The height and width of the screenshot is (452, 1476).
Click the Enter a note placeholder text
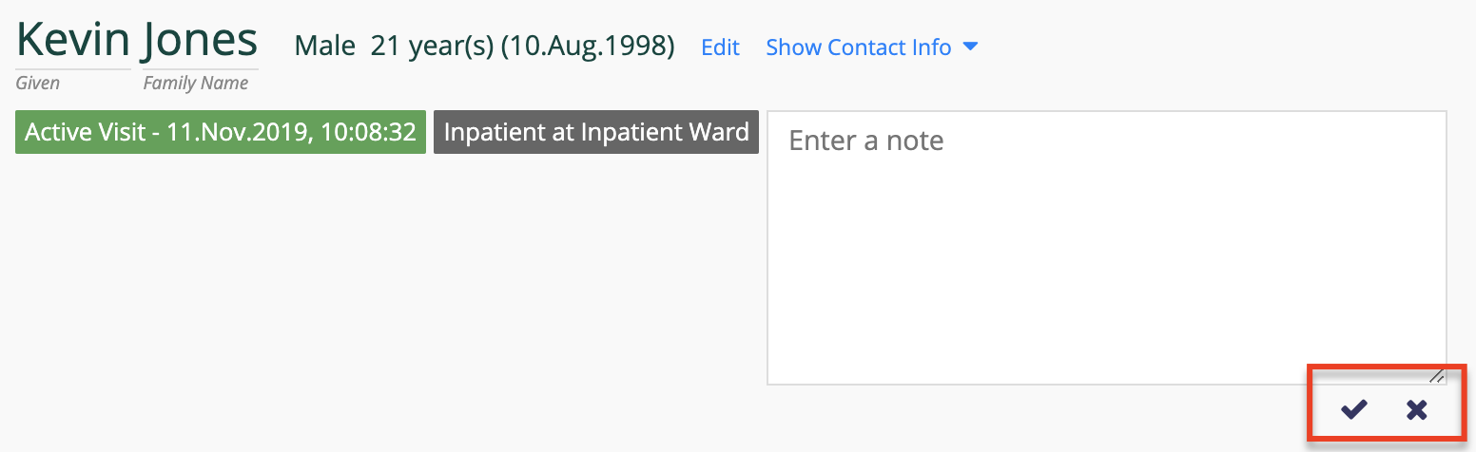[865, 141]
